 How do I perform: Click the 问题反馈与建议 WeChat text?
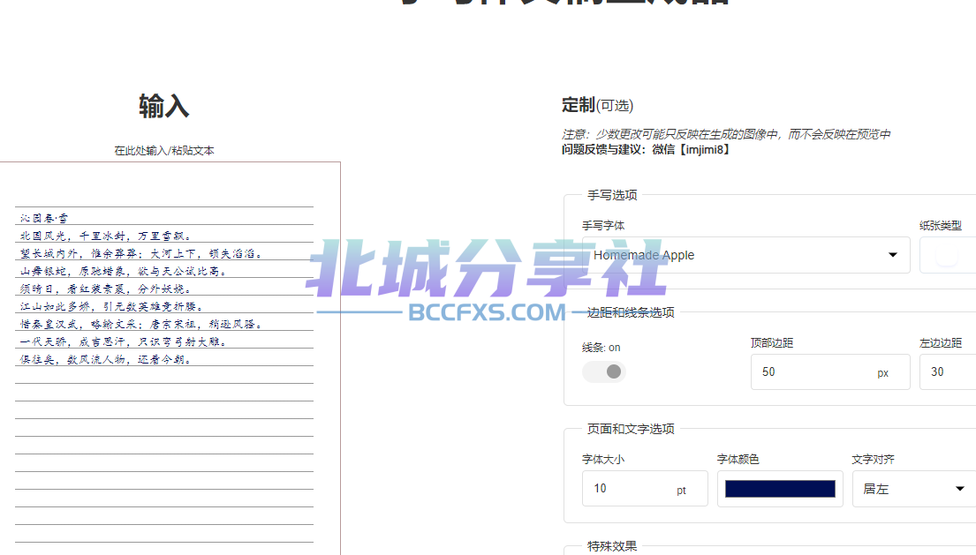pos(646,150)
